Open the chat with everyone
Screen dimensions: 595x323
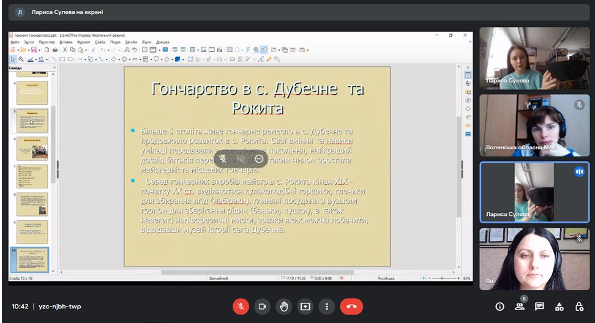[x=539, y=306]
